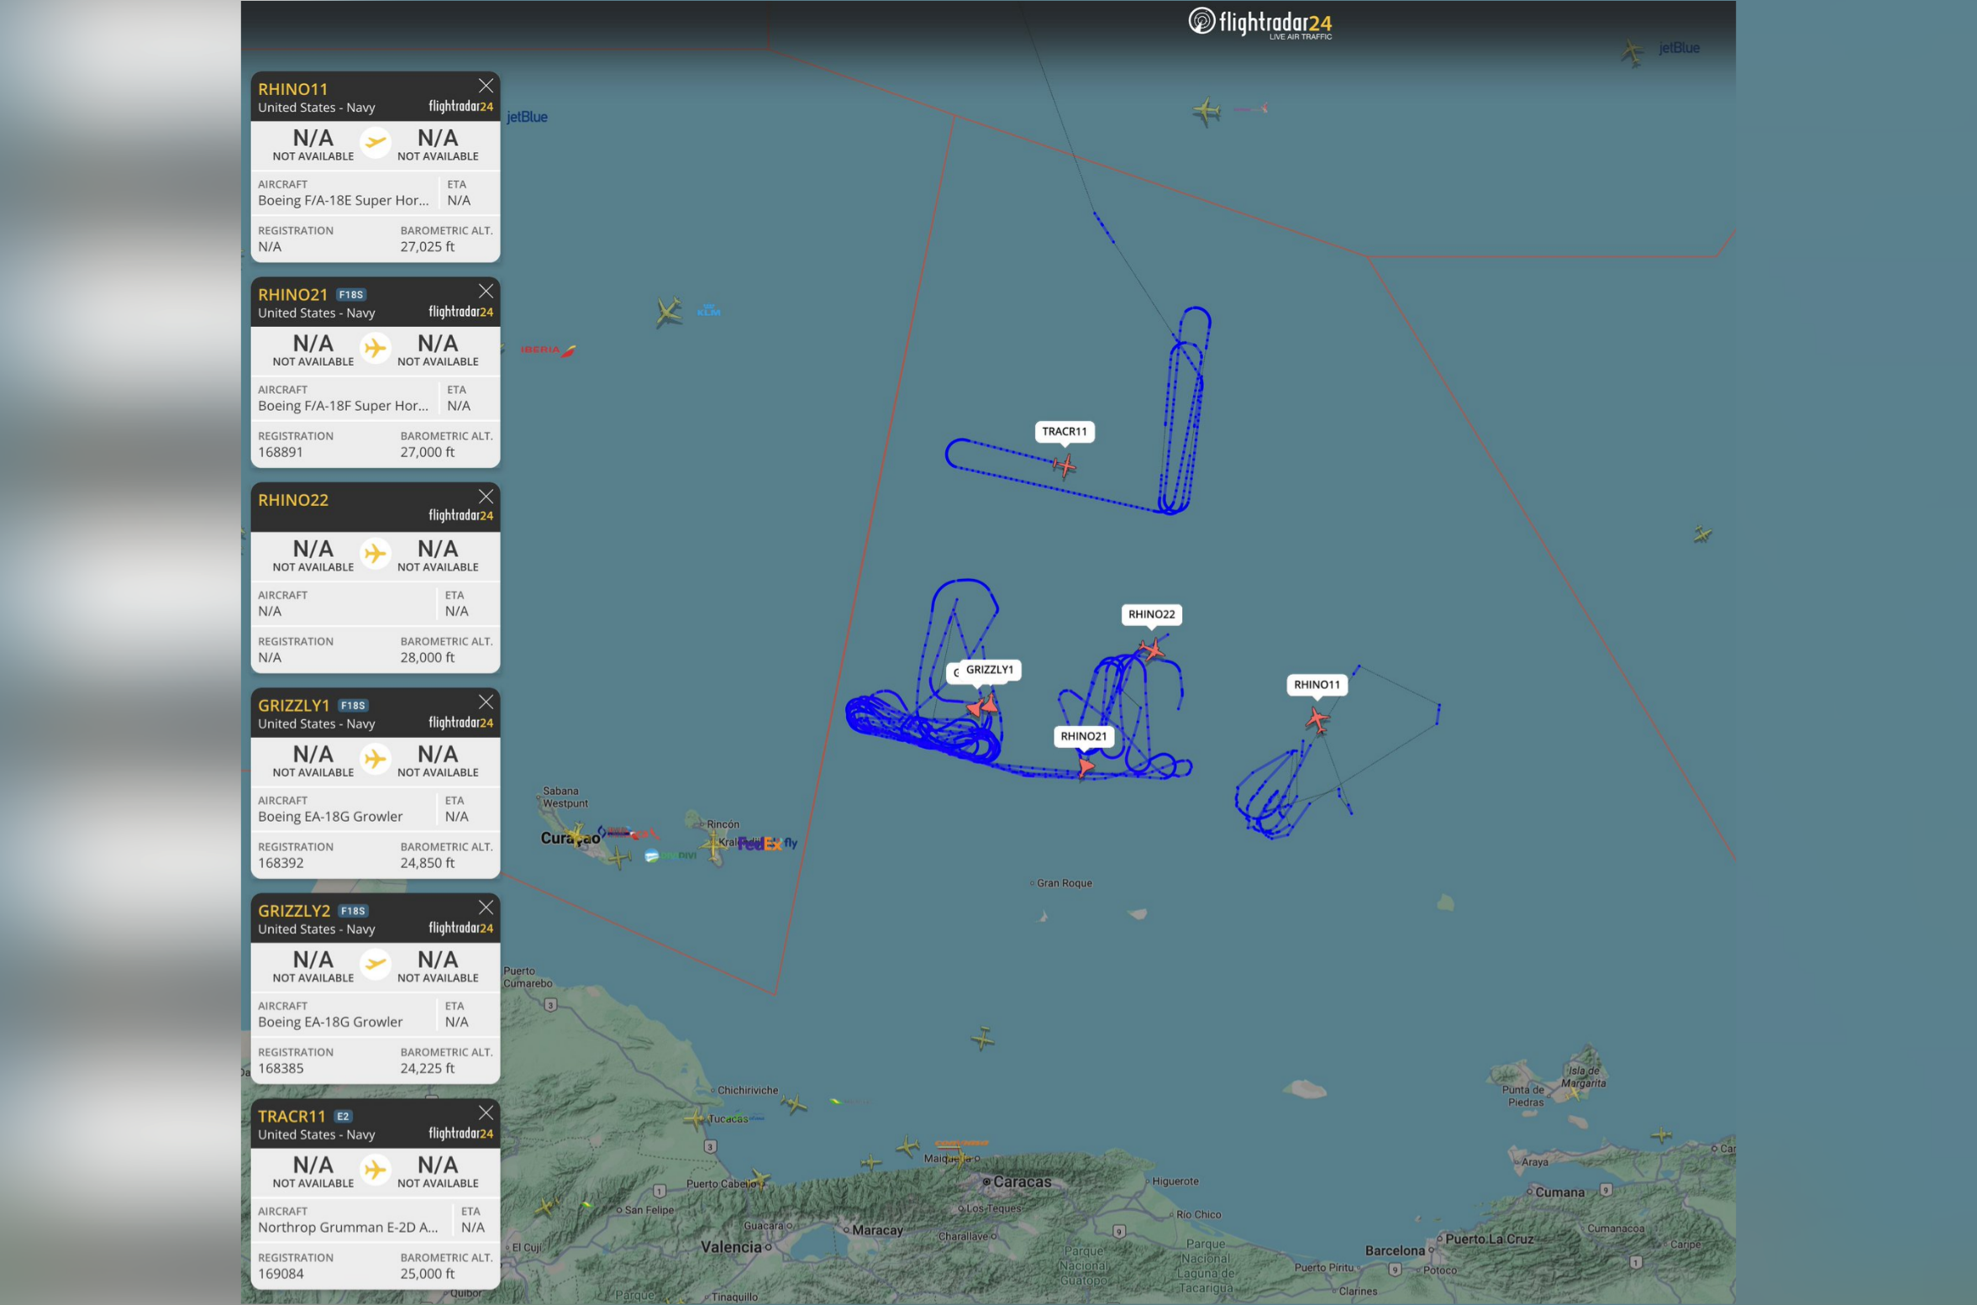Select the RHINO22 aircraft icon on map
This screenshot has width=1977, height=1305.
pos(1152,649)
